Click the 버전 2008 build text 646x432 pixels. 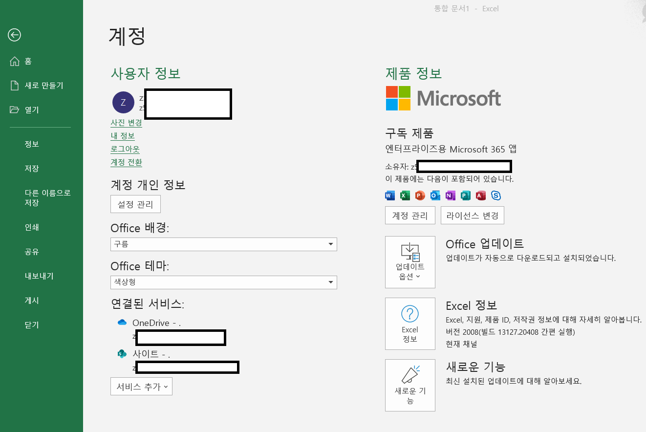(510, 332)
